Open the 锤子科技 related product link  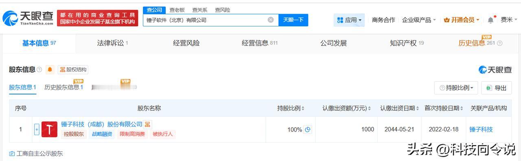[x=481, y=129]
